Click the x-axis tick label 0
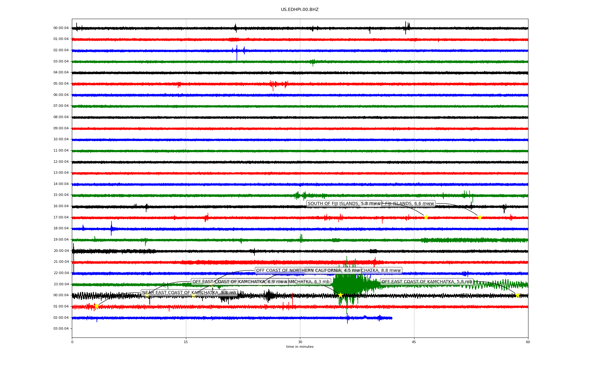 click(x=72, y=342)
